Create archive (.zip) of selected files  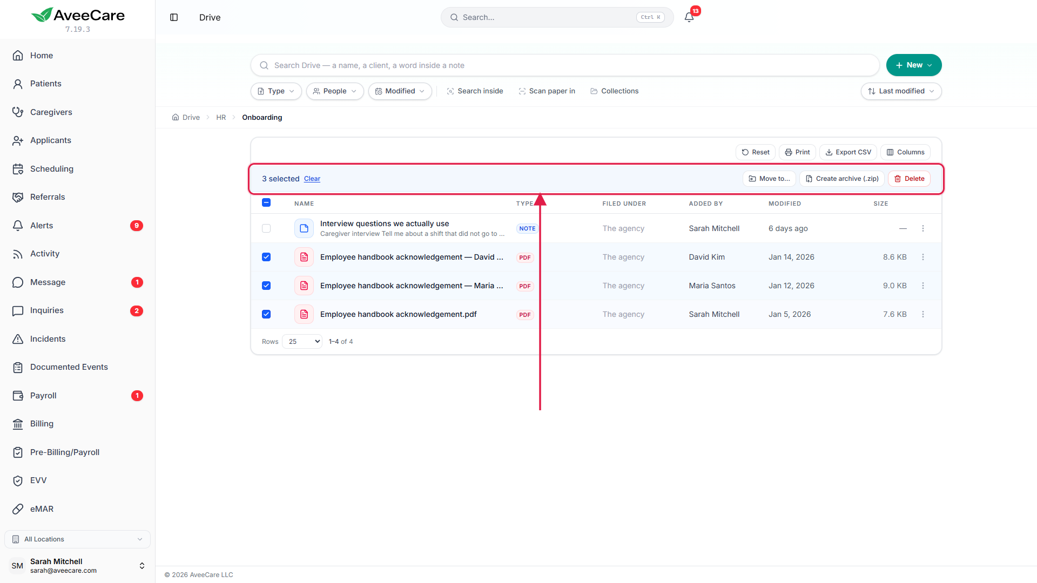[842, 179]
